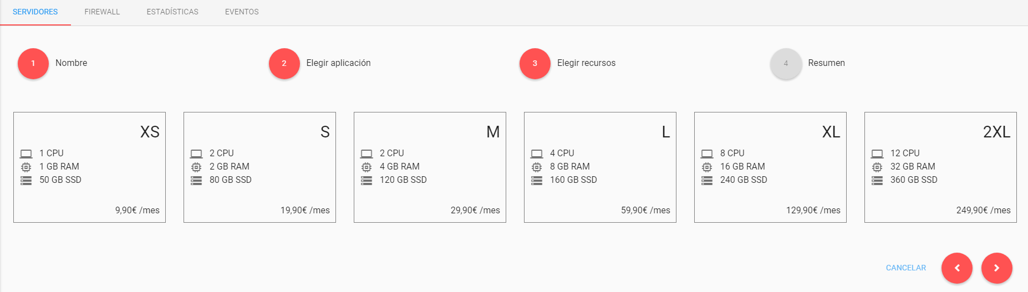Image resolution: width=1028 pixels, height=292 pixels.
Task: Open the Firewall tab
Action: 102,12
